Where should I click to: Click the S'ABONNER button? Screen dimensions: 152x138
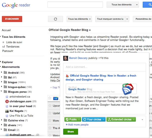tap(12, 19)
